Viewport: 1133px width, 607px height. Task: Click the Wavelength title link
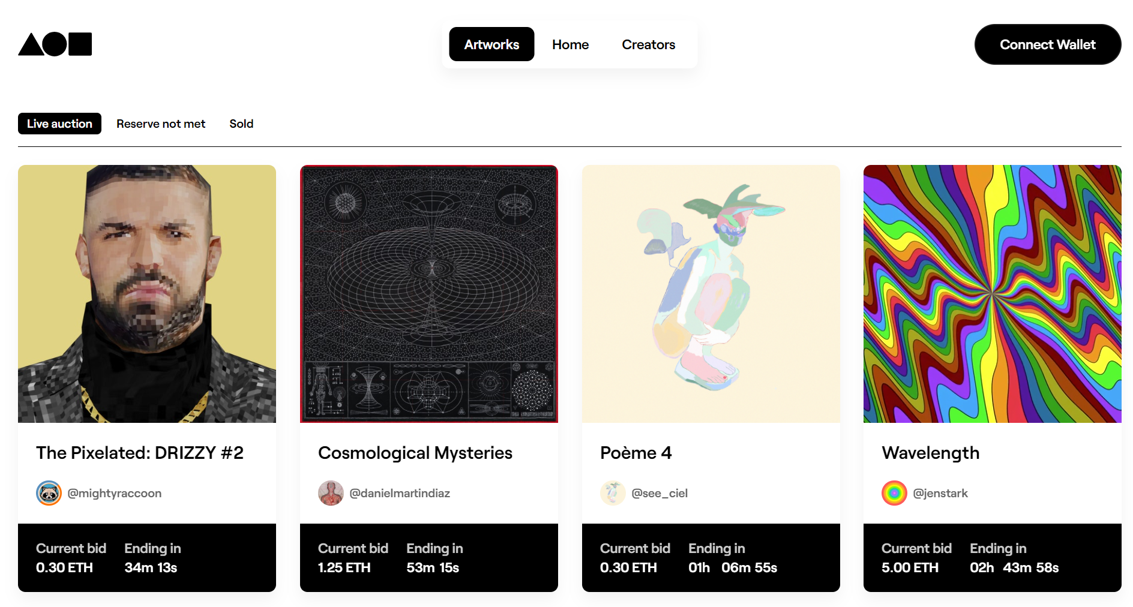930,453
